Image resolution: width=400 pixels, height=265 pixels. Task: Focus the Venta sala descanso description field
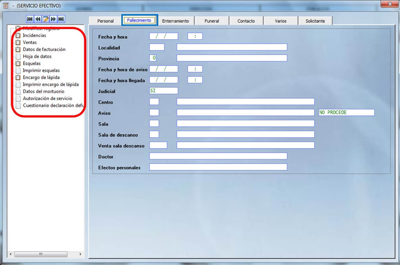click(245, 145)
